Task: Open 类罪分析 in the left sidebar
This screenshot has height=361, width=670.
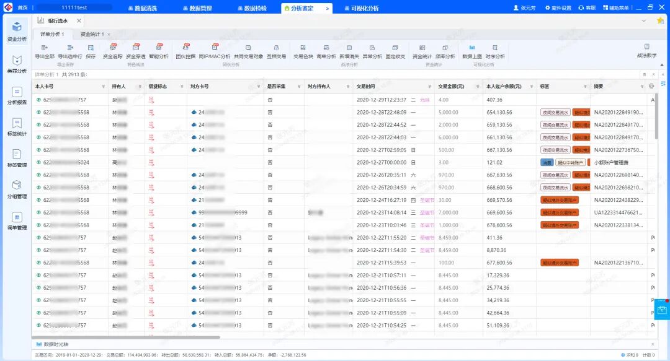Action: (x=17, y=64)
